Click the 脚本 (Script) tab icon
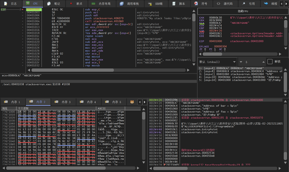The image size is (289, 172). coord(174,4)
